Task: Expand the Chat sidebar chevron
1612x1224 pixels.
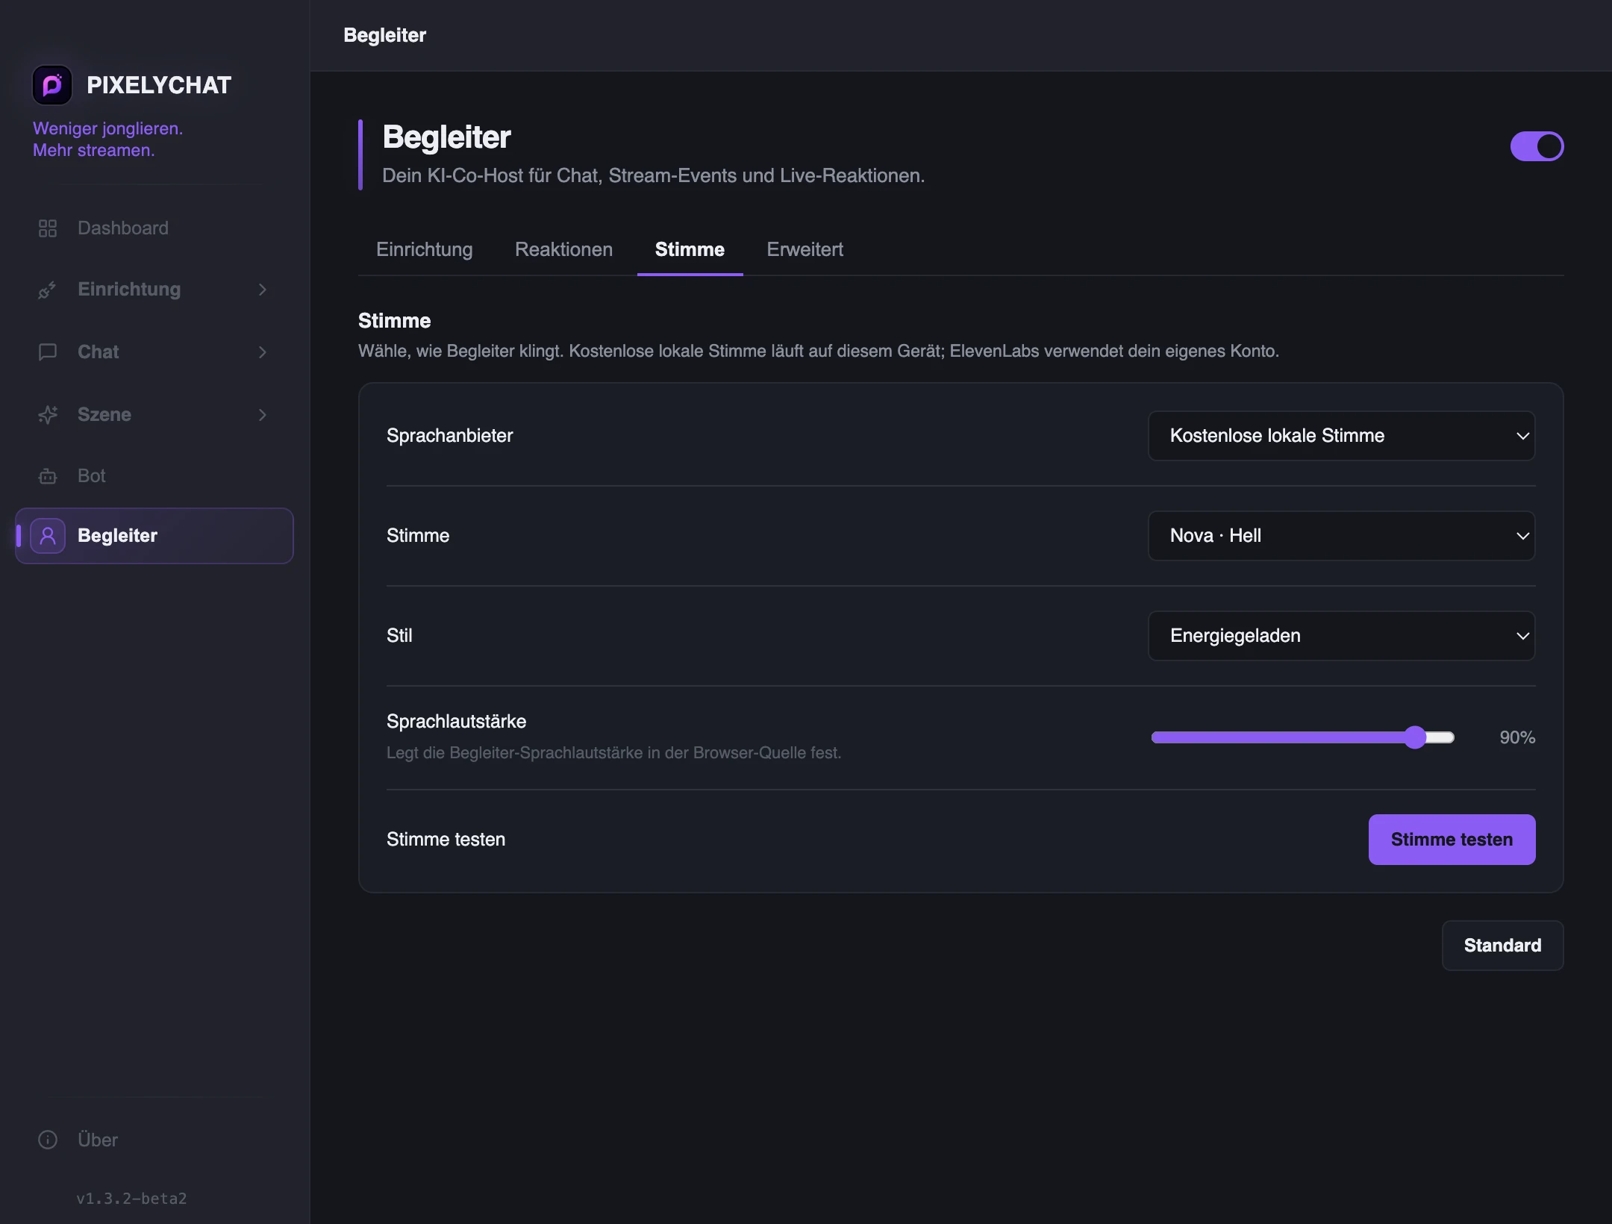Action: pos(263,352)
